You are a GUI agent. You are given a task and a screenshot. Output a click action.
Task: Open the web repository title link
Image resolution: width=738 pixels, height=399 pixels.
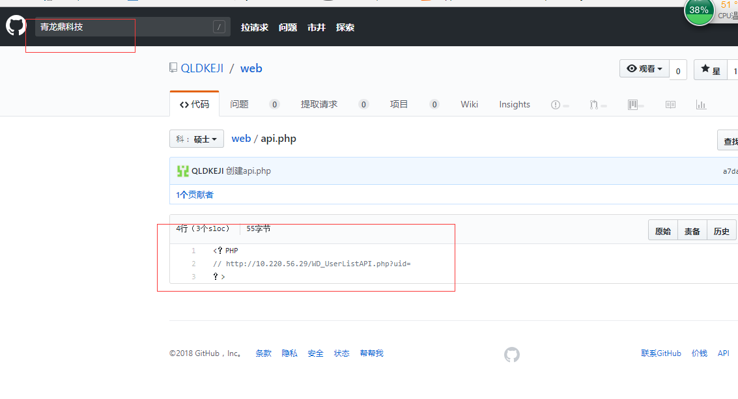tap(251, 68)
